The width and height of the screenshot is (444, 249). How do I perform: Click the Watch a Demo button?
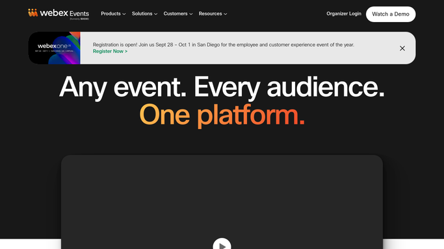pyautogui.click(x=391, y=14)
